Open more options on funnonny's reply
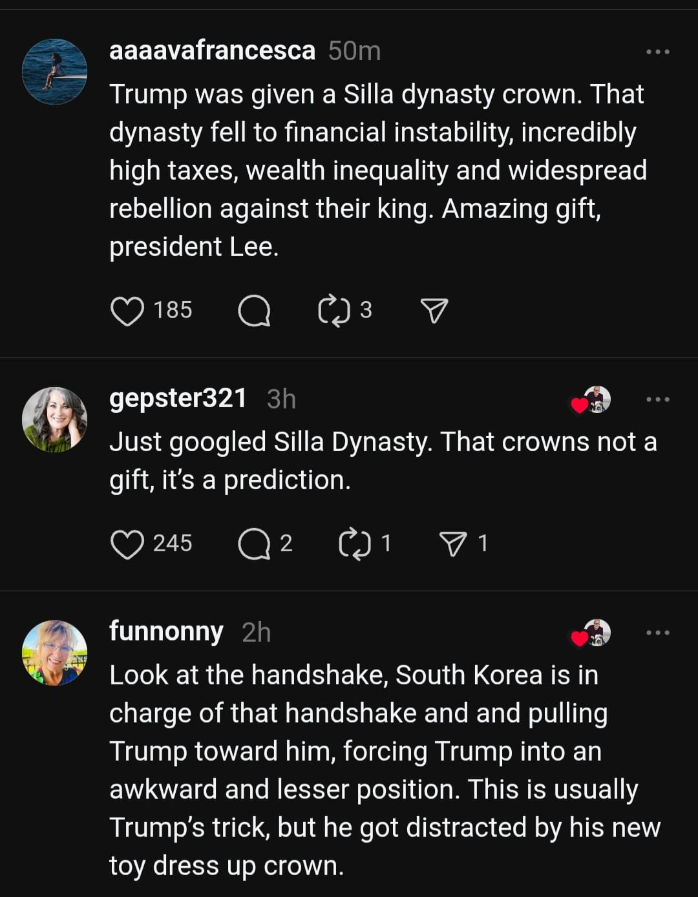This screenshot has height=897, width=698. (x=658, y=633)
